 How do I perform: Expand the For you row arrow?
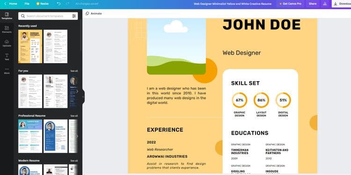click(x=77, y=91)
